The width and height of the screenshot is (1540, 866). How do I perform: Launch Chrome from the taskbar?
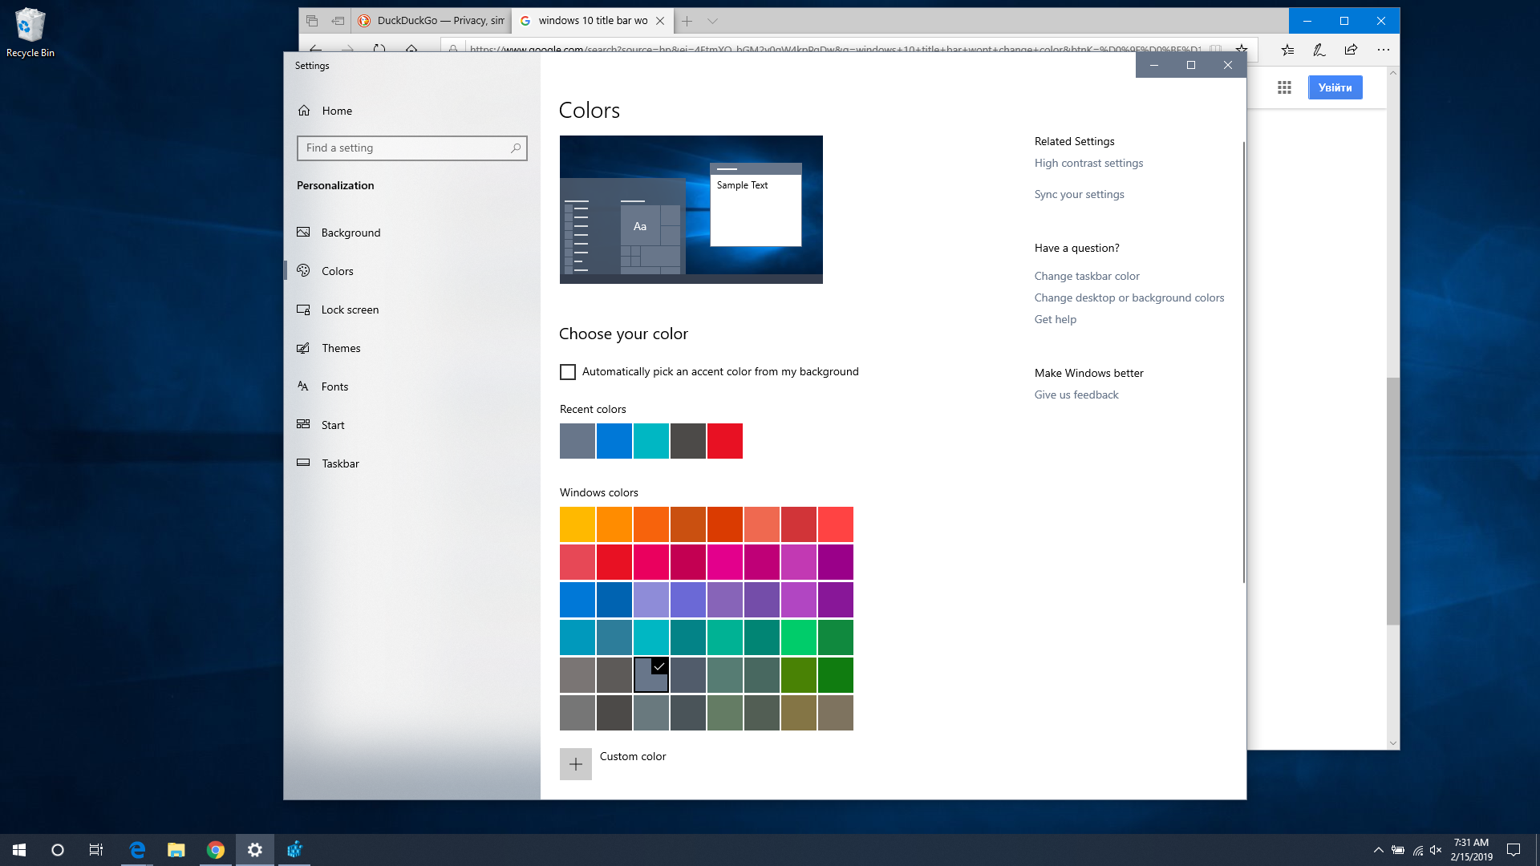[215, 850]
